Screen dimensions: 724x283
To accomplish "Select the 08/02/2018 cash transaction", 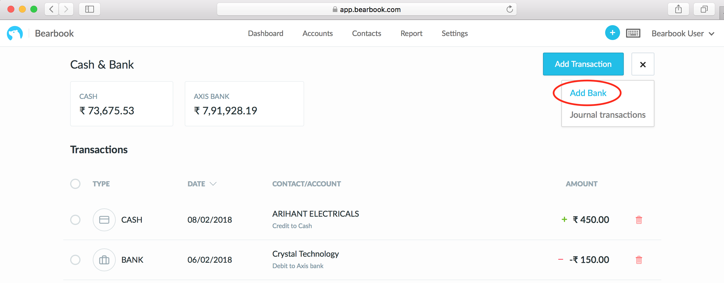I will tap(75, 220).
